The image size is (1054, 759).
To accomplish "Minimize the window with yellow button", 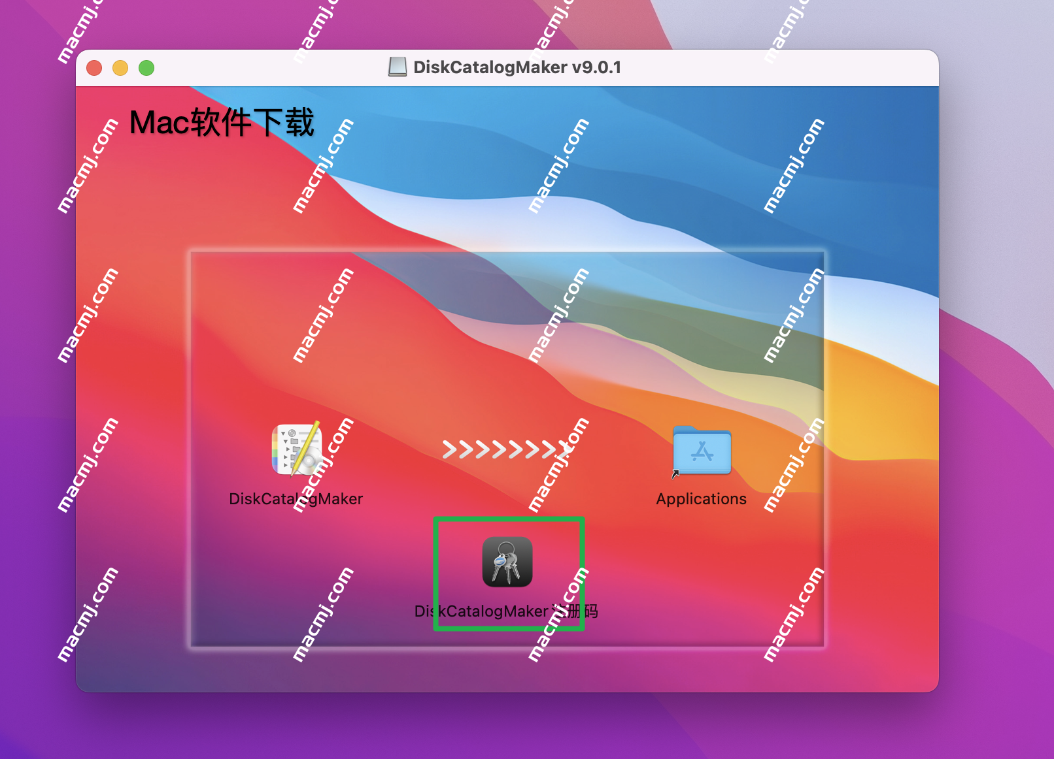I will click(120, 68).
